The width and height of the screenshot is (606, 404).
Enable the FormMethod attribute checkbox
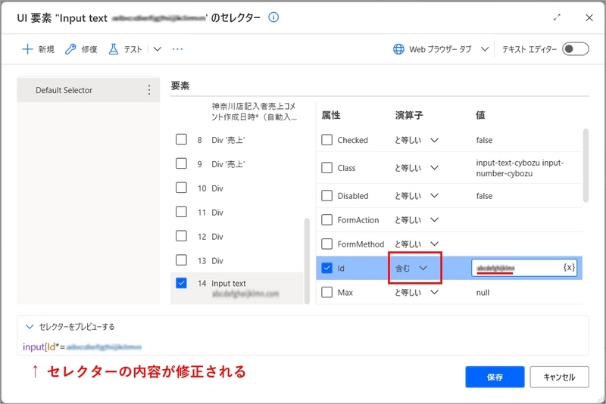327,244
